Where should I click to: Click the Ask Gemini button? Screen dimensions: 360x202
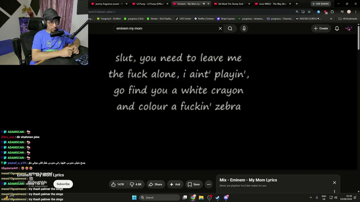coord(320,4)
